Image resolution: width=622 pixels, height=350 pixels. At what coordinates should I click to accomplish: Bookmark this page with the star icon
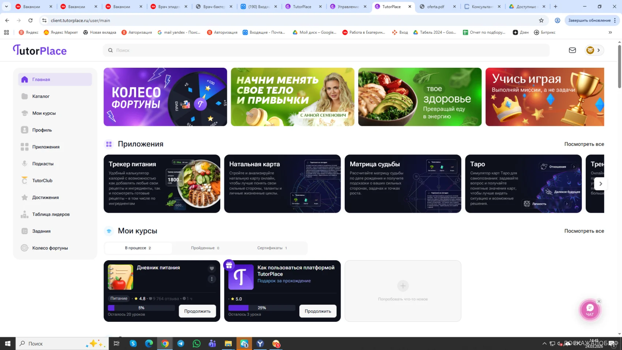(541, 21)
